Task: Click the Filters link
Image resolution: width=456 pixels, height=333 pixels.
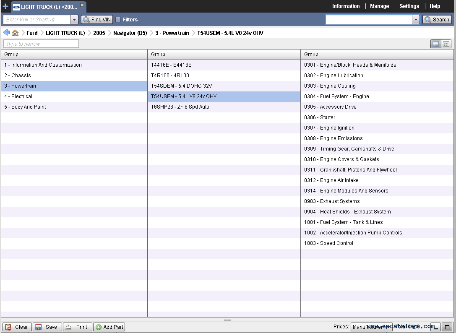Action: (x=130, y=20)
